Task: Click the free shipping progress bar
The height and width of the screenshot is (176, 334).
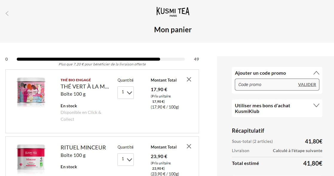Action: 101,59
